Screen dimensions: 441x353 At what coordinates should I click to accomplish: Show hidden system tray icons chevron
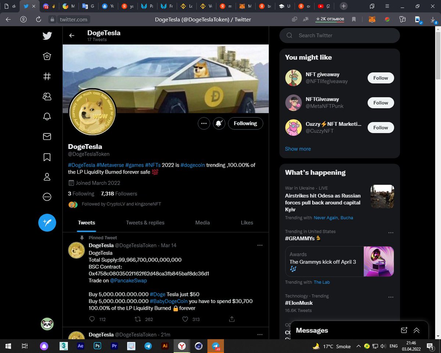tap(359, 346)
